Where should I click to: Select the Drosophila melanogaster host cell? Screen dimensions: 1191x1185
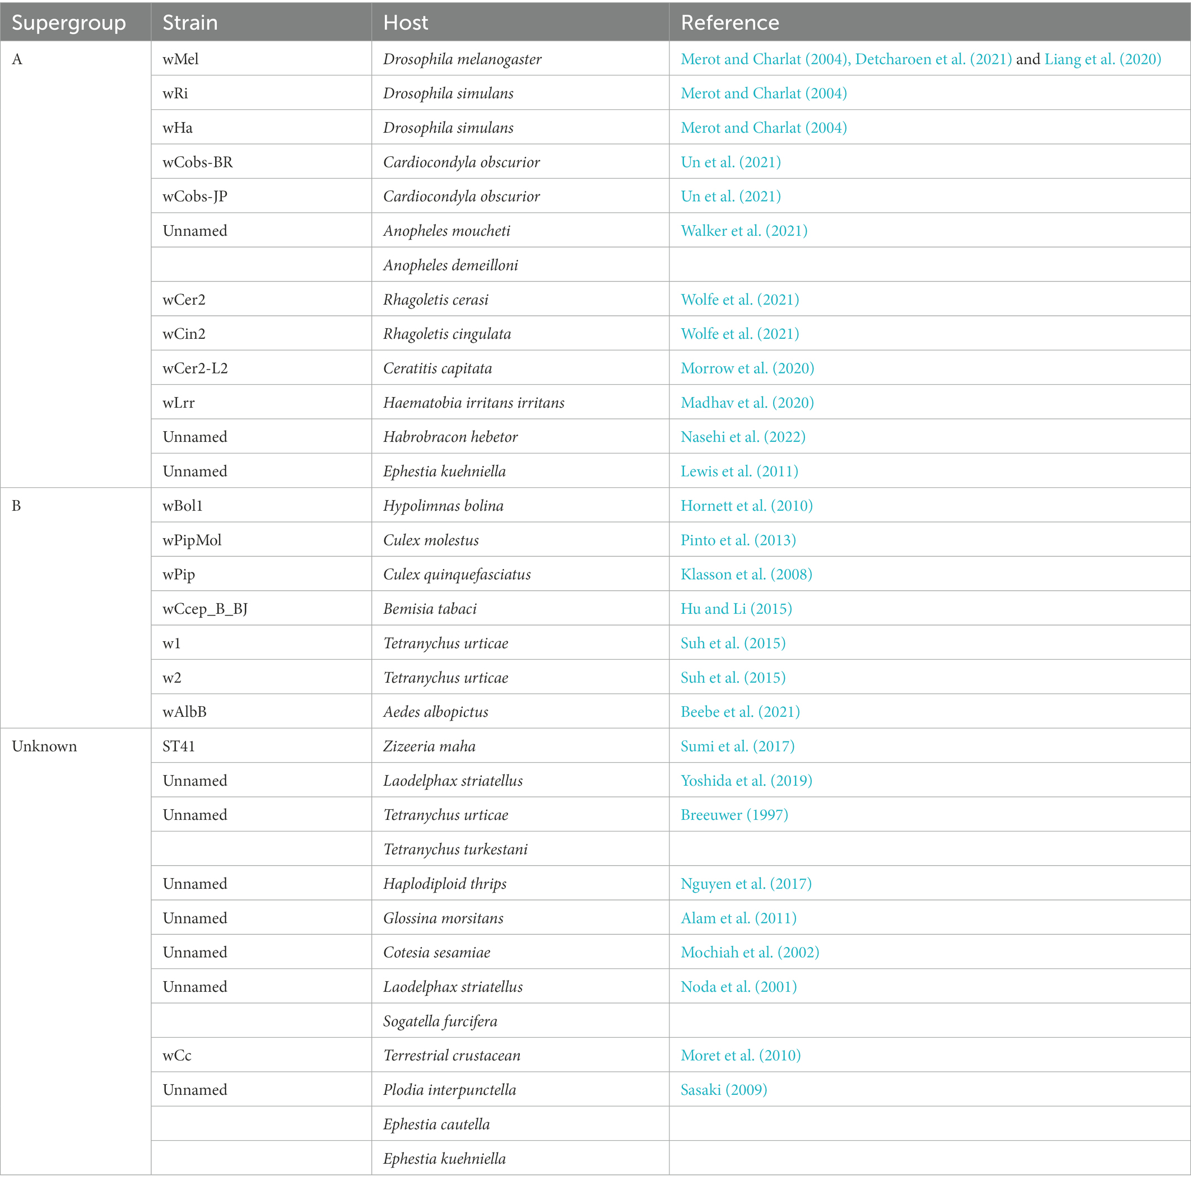[x=520, y=59]
